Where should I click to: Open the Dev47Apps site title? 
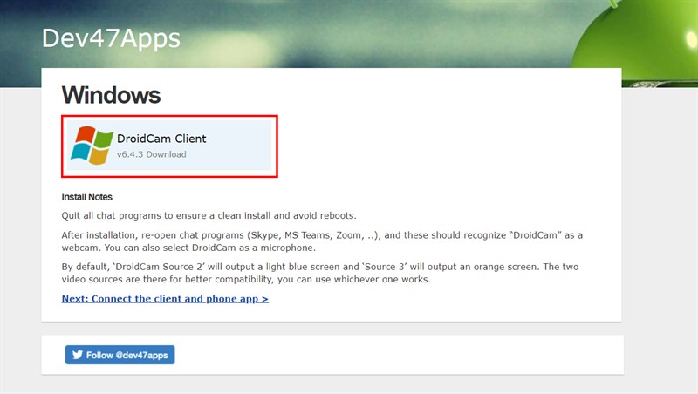(x=111, y=38)
